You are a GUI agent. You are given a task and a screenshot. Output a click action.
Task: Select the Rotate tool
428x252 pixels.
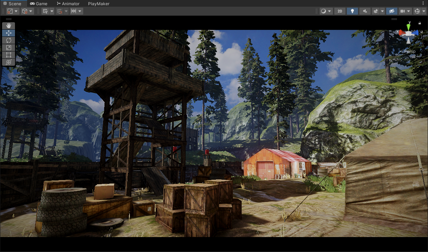click(x=9, y=40)
